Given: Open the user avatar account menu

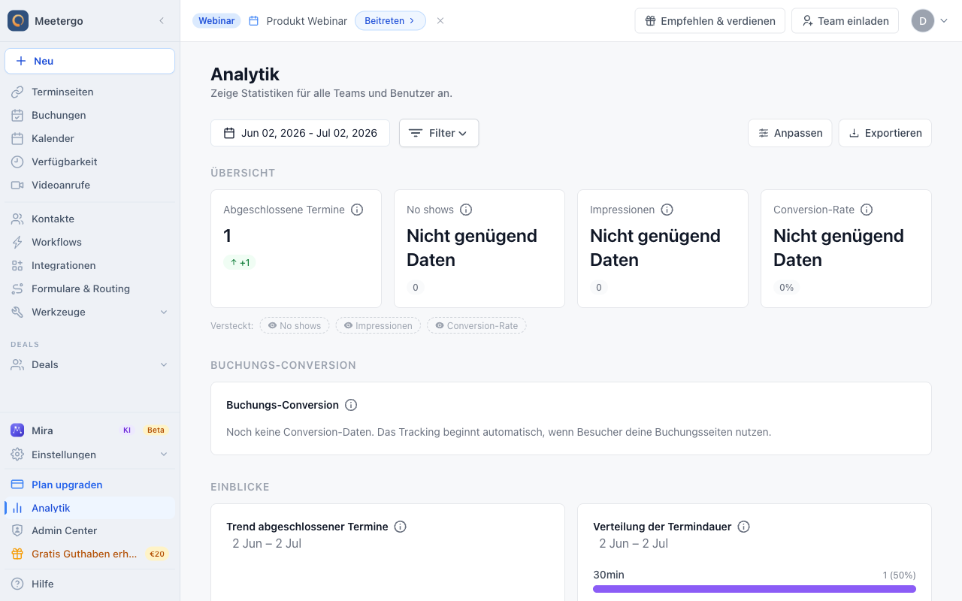Looking at the screenshot, I should tap(930, 21).
